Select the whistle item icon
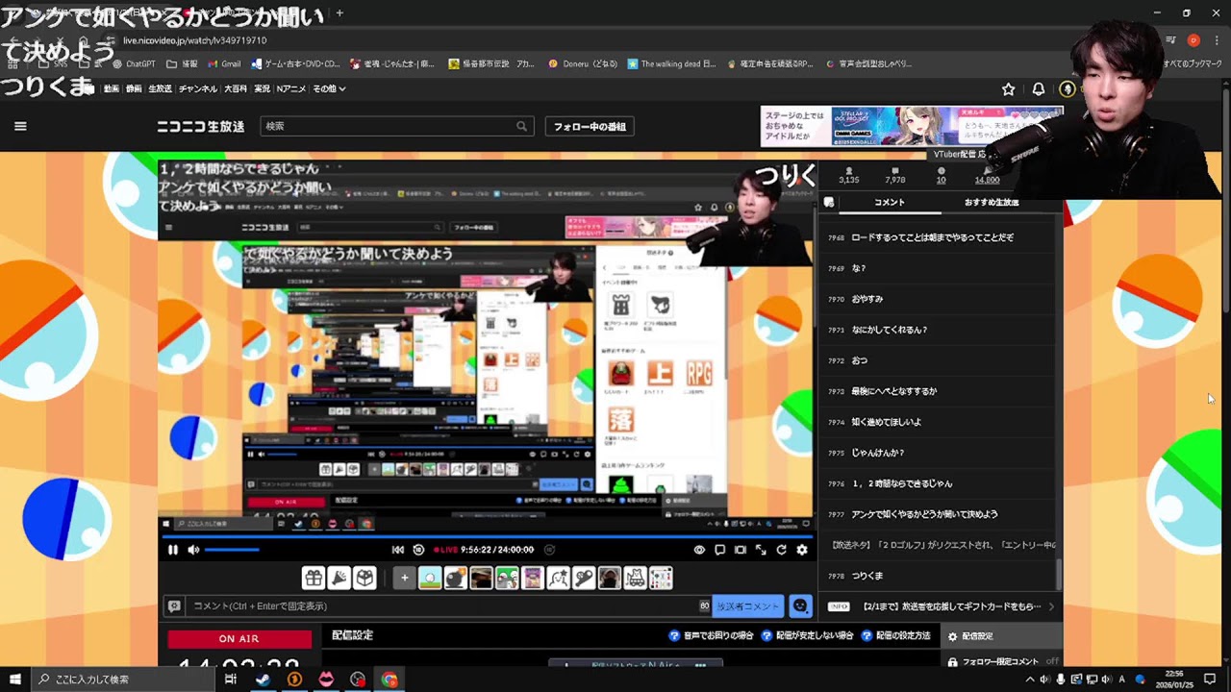 [584, 578]
